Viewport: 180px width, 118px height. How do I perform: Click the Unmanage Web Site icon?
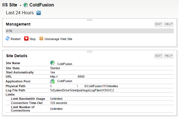tap(41, 38)
